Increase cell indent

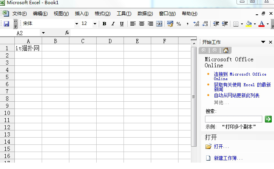coord(225,24)
